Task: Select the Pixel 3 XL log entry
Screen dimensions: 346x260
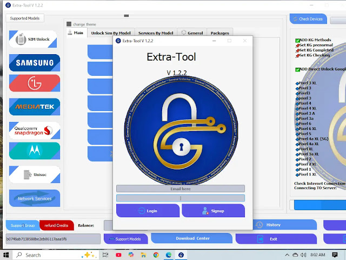Action: point(307,83)
